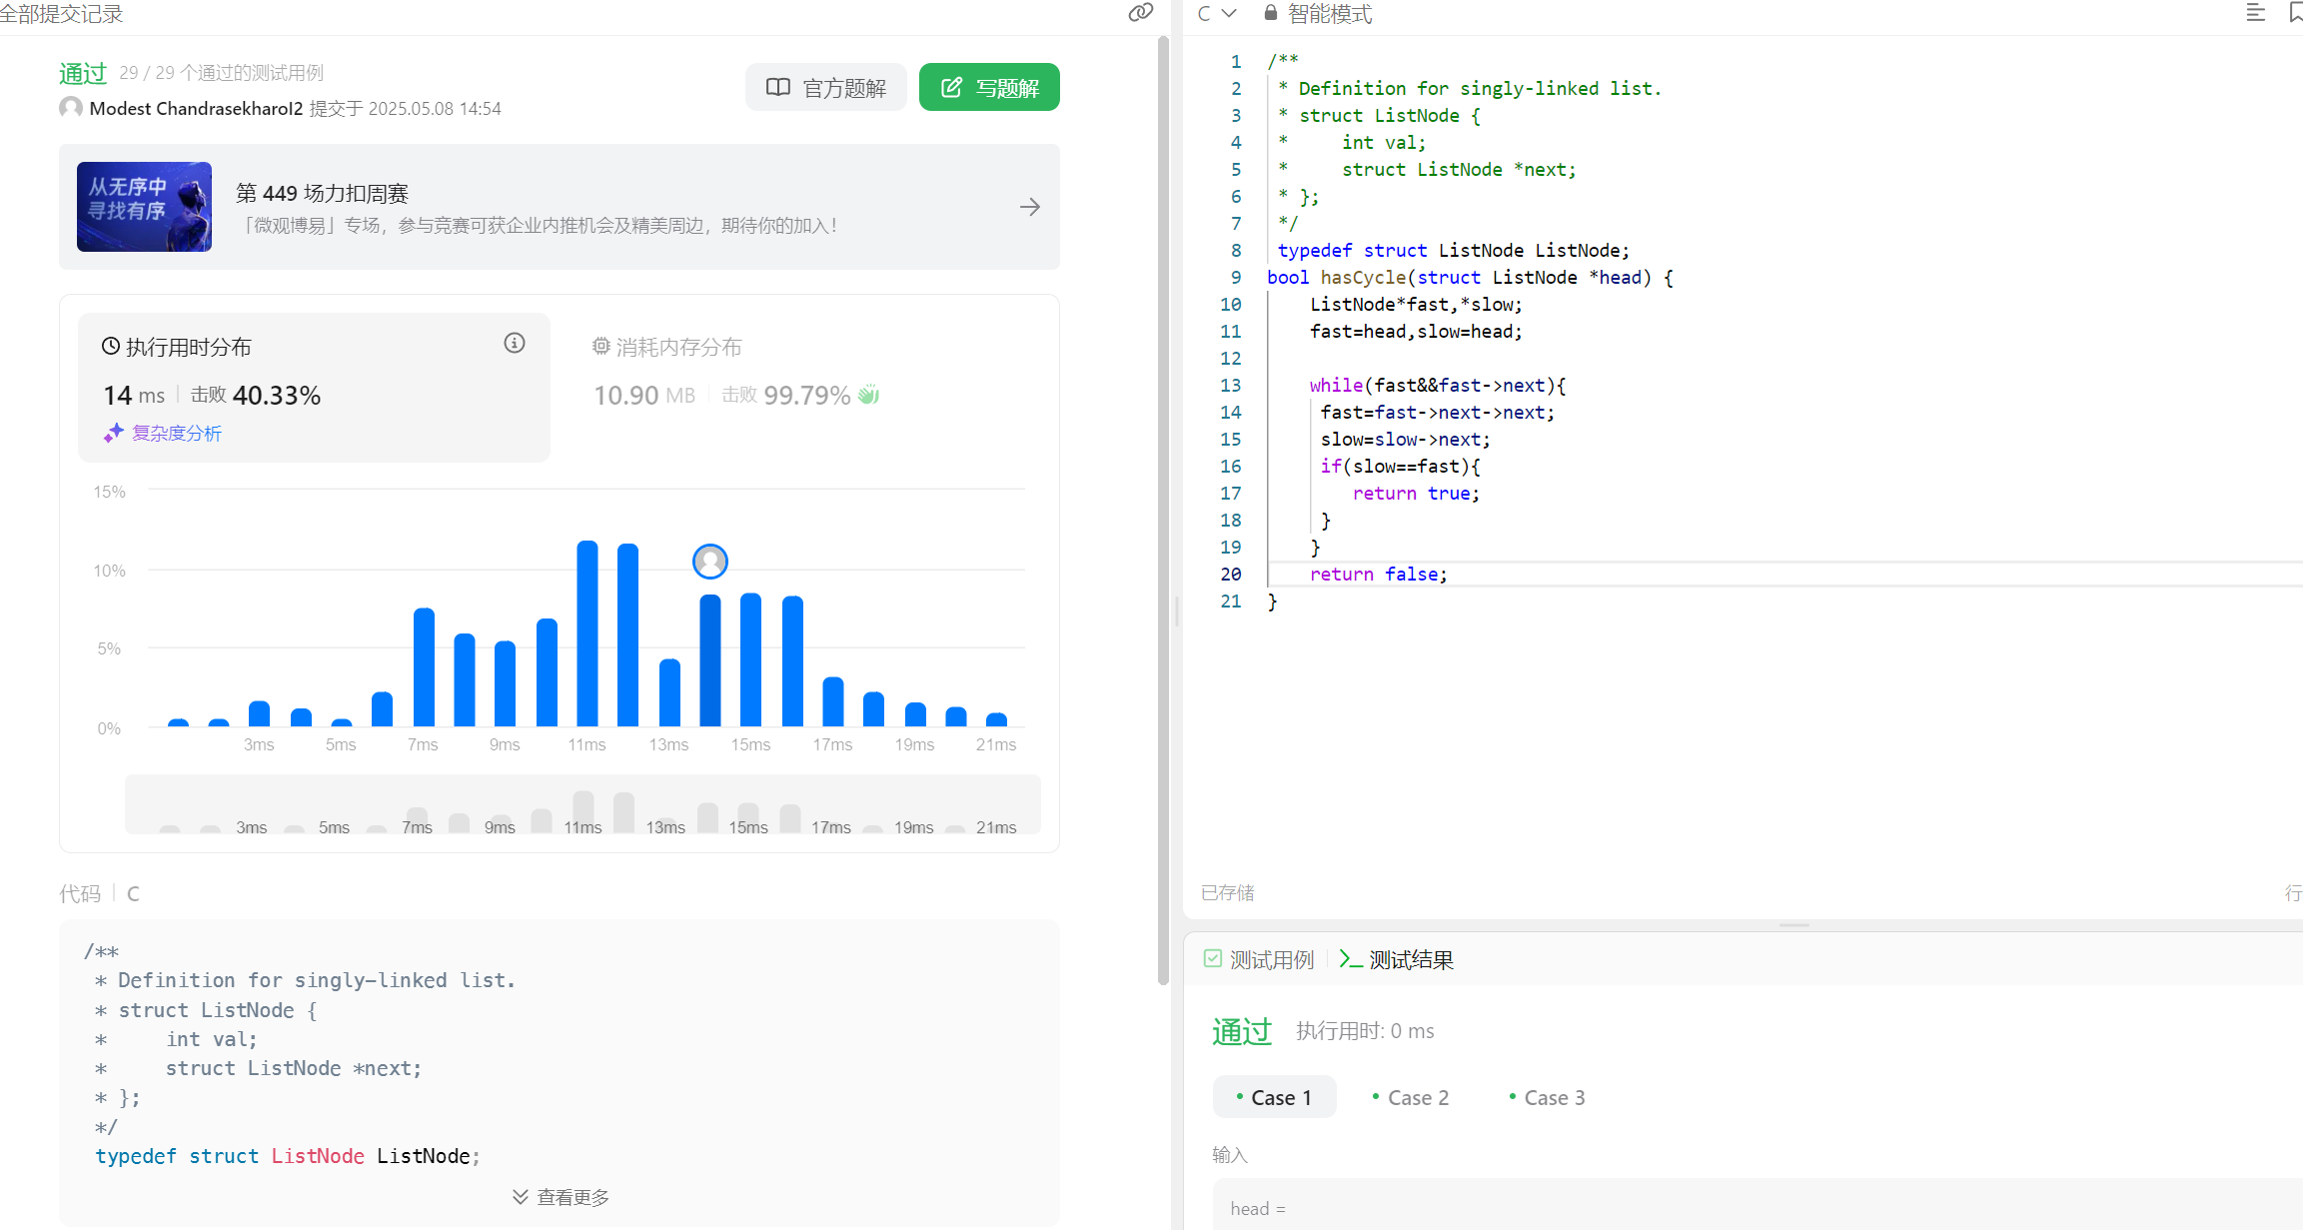
Task: Select Case 2 test case
Action: (x=1410, y=1097)
